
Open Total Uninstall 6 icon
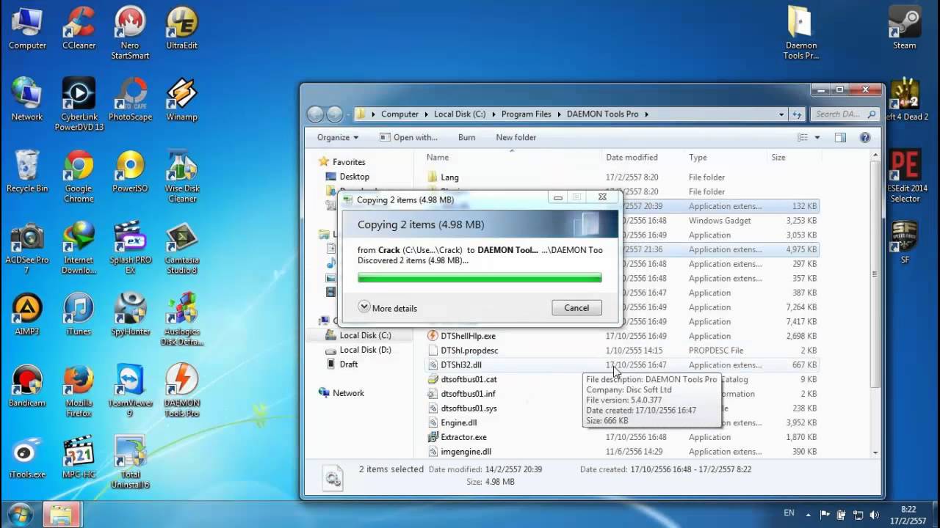pos(130,463)
